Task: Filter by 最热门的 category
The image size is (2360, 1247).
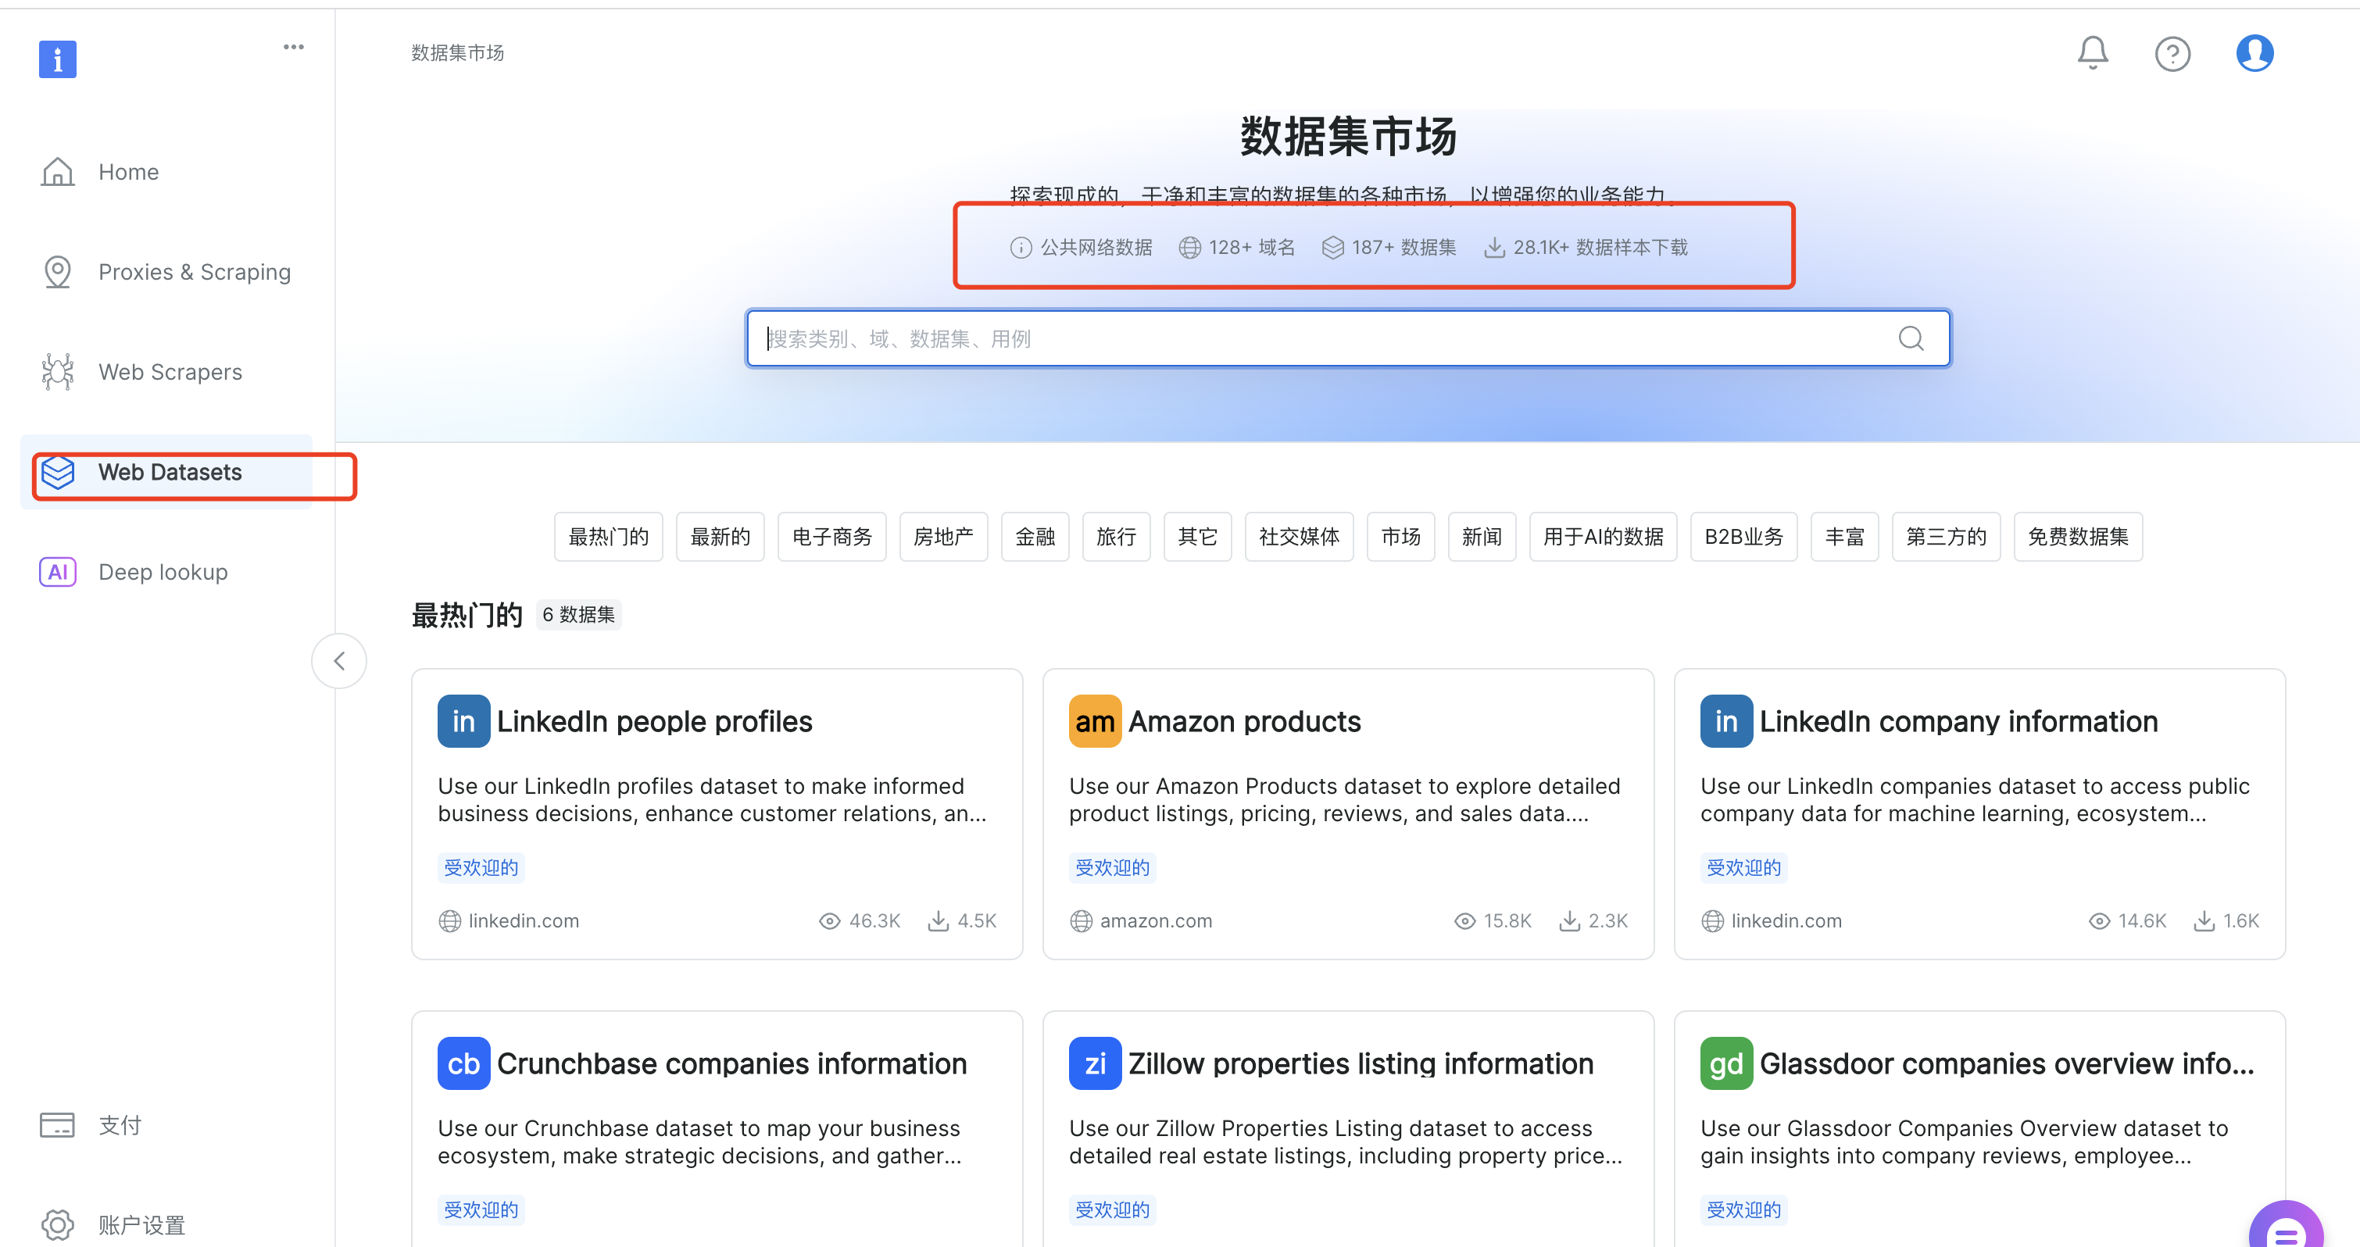Action: [608, 536]
